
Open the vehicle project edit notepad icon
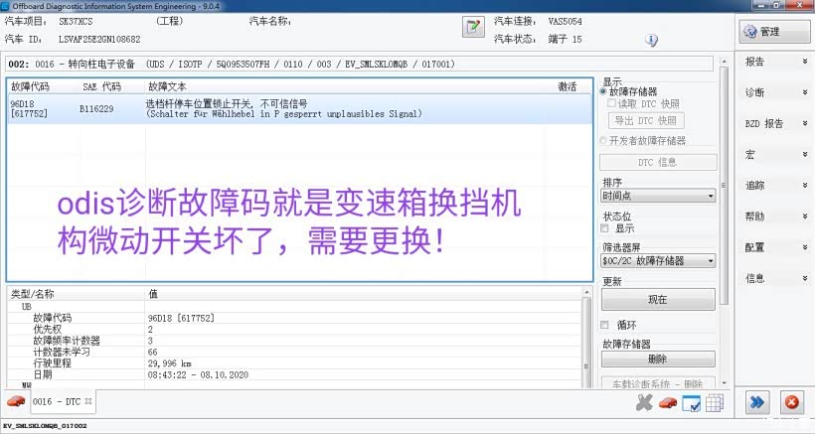point(473,27)
